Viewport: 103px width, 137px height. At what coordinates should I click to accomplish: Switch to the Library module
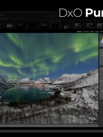point(79,32)
